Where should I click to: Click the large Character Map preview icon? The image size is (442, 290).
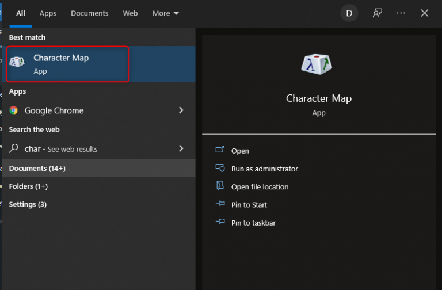318,63
